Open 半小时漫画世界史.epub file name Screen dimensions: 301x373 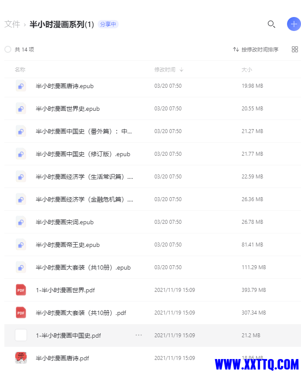(68, 109)
